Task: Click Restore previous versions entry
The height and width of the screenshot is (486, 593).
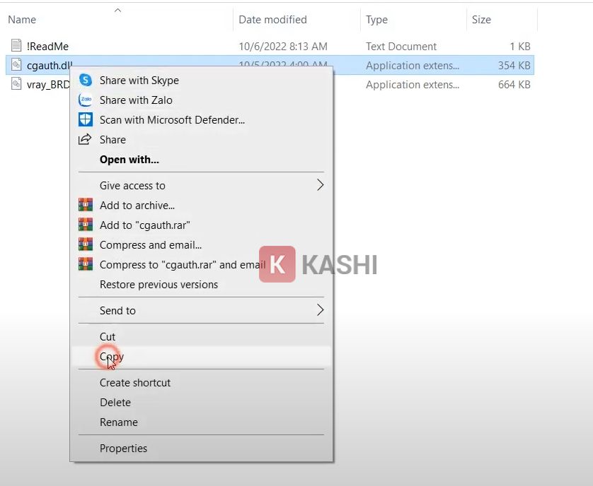Action: [x=159, y=285]
